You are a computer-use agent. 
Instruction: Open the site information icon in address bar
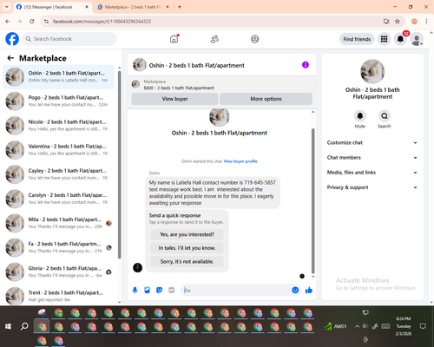point(46,21)
